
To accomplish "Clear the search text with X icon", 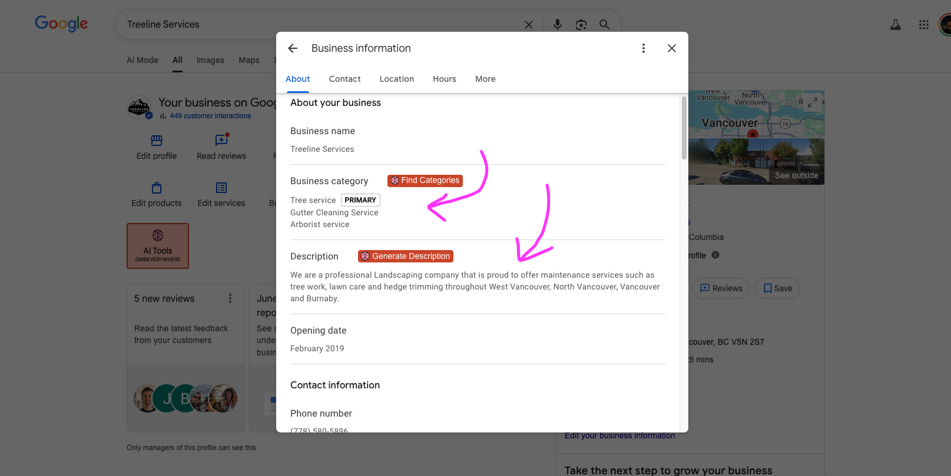I will tap(529, 25).
